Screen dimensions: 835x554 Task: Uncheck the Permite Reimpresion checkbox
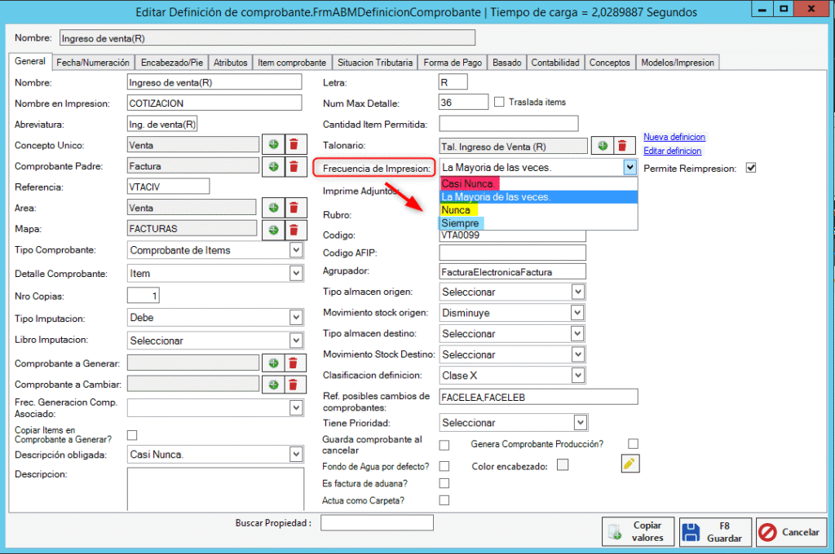click(751, 168)
